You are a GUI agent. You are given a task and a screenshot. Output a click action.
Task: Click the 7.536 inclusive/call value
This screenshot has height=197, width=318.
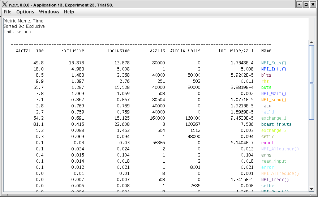click(x=247, y=124)
